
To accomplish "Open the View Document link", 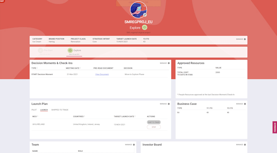I will tap(102, 74).
